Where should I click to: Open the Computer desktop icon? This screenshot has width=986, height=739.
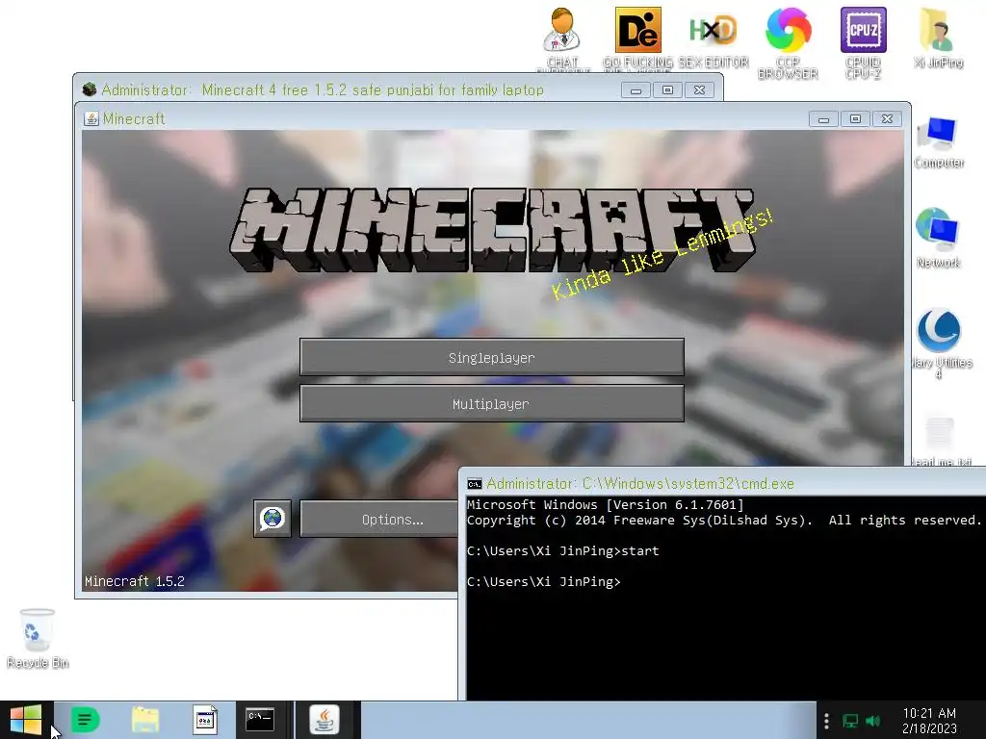tap(938, 142)
